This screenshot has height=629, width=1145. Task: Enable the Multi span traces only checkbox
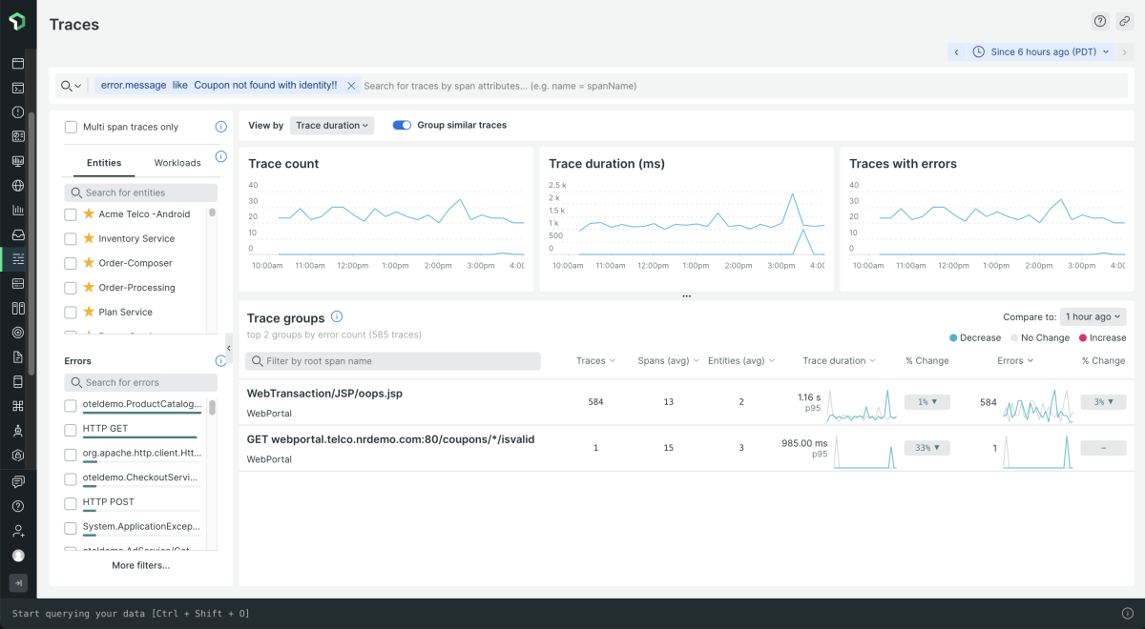71,127
